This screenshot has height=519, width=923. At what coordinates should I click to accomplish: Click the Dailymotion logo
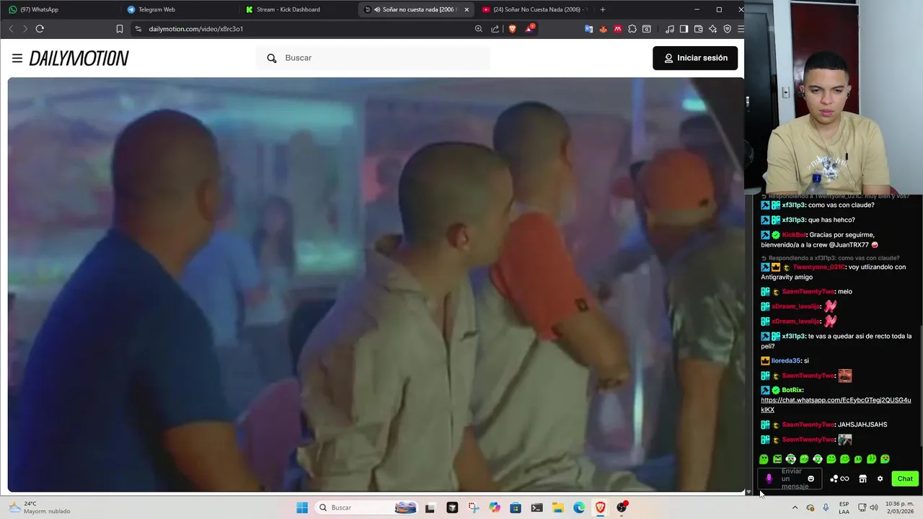79,58
